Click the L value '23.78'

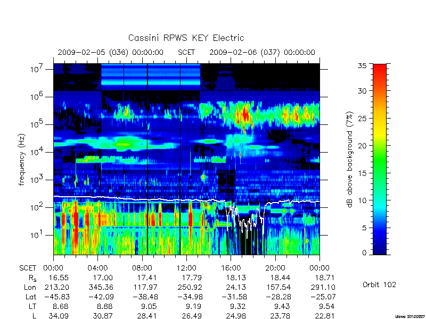click(280, 316)
